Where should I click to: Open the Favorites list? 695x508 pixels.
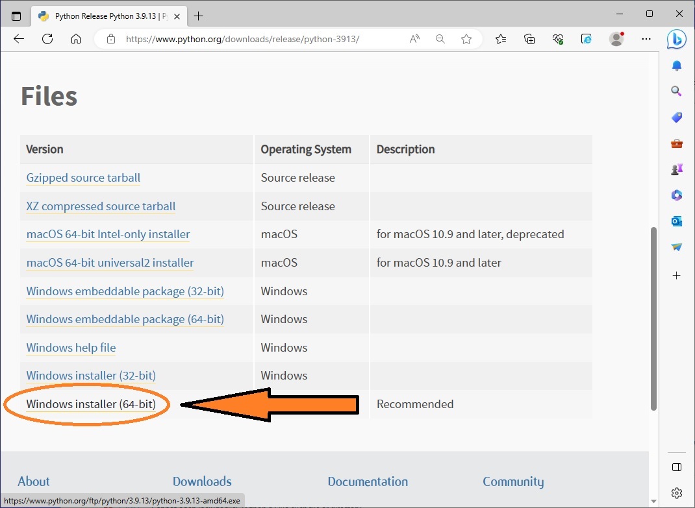tap(501, 39)
